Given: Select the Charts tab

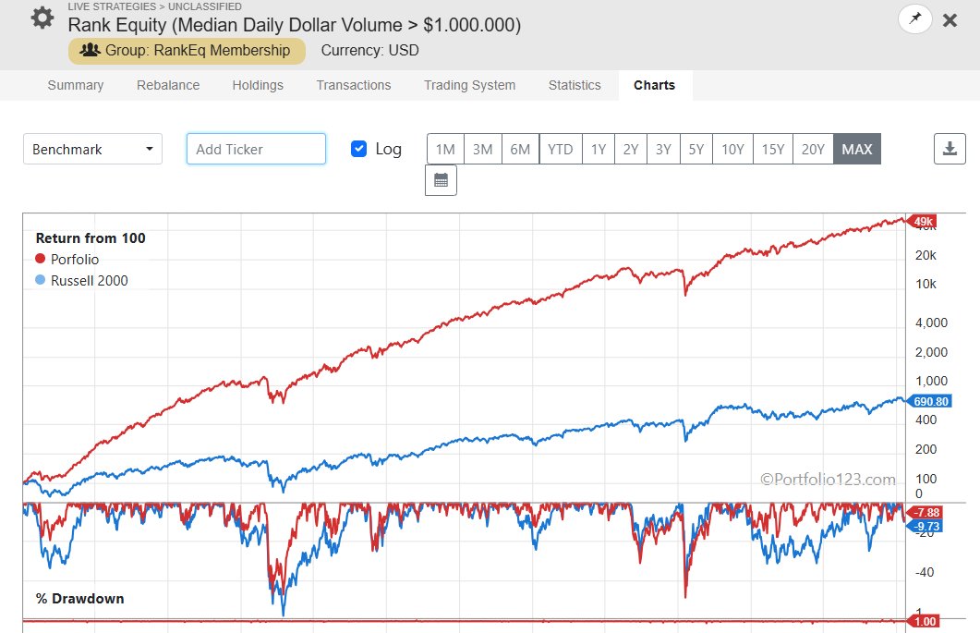Looking at the screenshot, I should point(654,84).
